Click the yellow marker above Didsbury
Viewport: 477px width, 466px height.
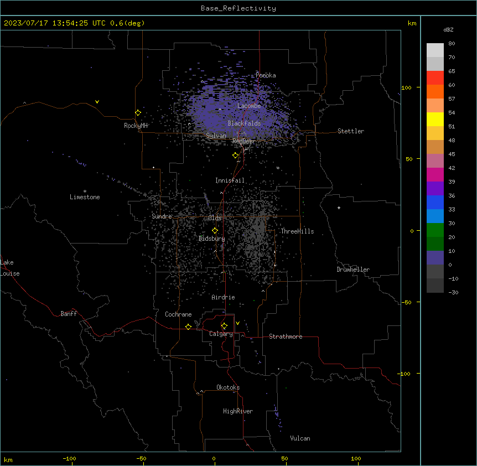pyautogui.click(x=215, y=231)
